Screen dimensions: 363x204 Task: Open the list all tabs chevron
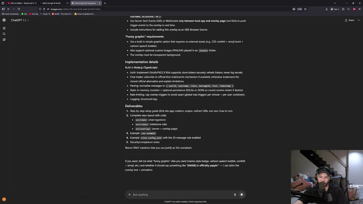(335, 3)
